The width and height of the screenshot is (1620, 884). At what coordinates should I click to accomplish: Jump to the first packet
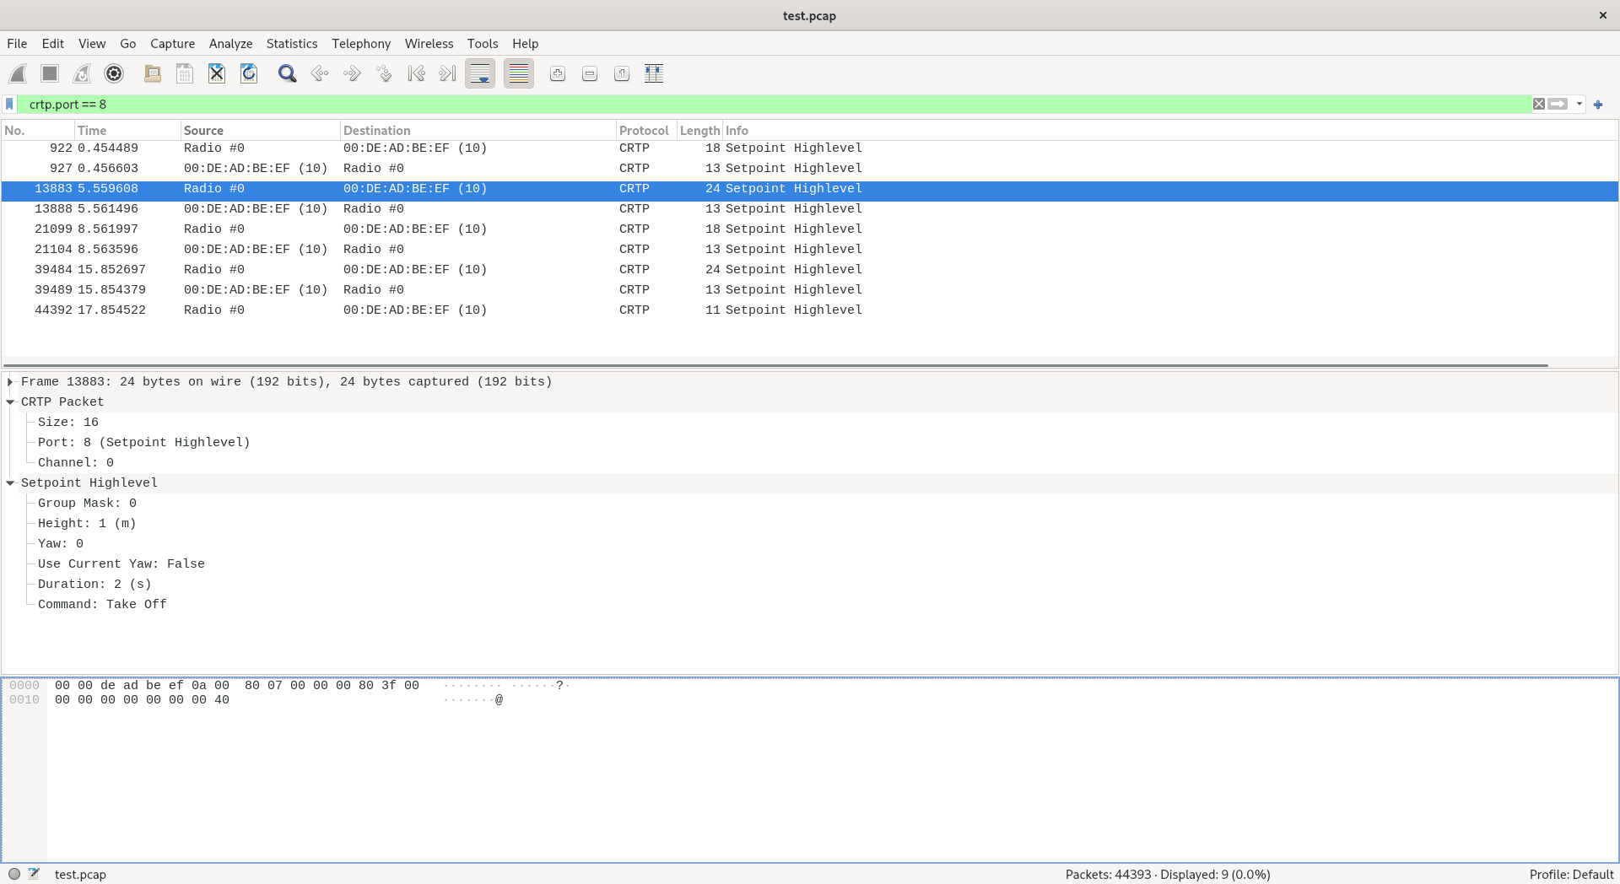coord(416,73)
